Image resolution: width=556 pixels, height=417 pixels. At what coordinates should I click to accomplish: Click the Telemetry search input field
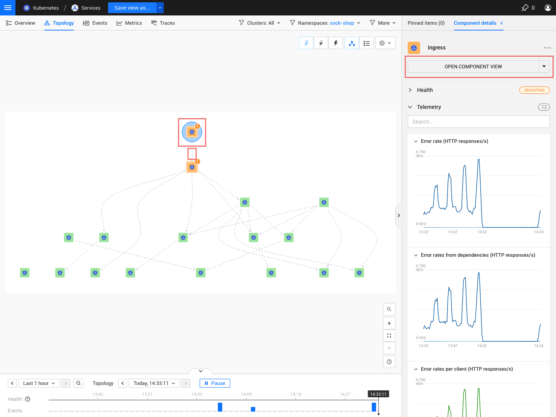(478, 122)
